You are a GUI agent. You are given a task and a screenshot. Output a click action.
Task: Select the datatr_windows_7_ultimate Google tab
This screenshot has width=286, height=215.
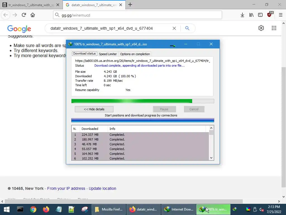[x=94, y=5]
